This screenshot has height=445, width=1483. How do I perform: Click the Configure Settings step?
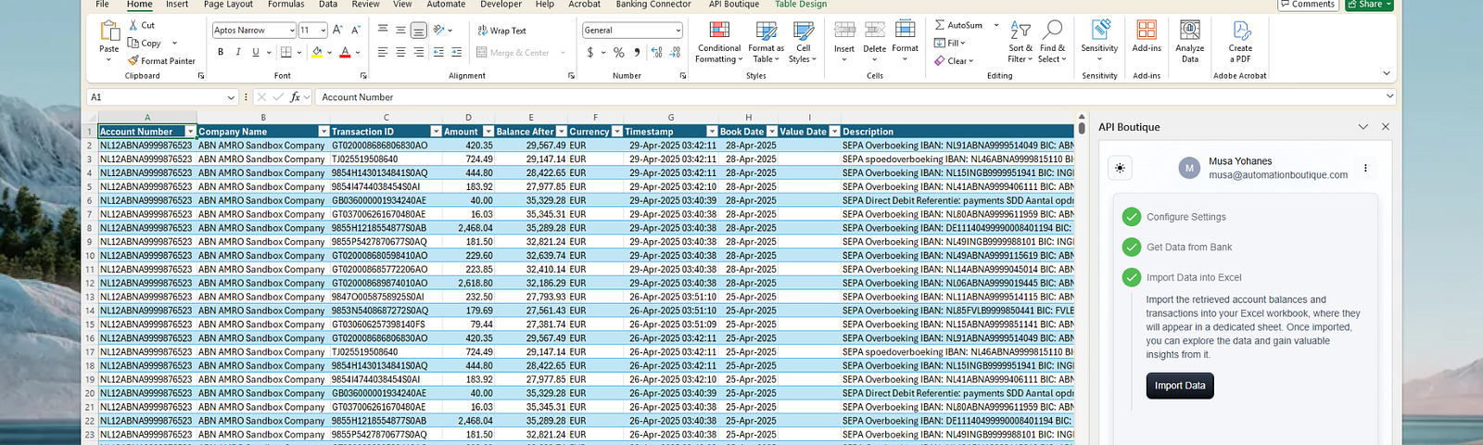1185,217
